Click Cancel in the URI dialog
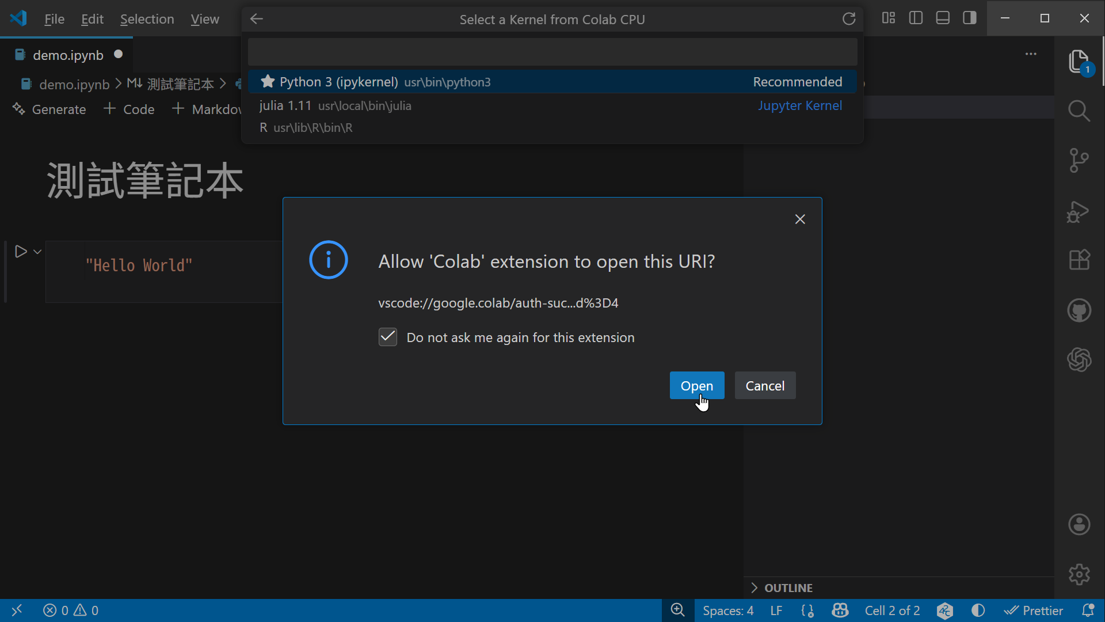The image size is (1105, 622). pyautogui.click(x=765, y=385)
